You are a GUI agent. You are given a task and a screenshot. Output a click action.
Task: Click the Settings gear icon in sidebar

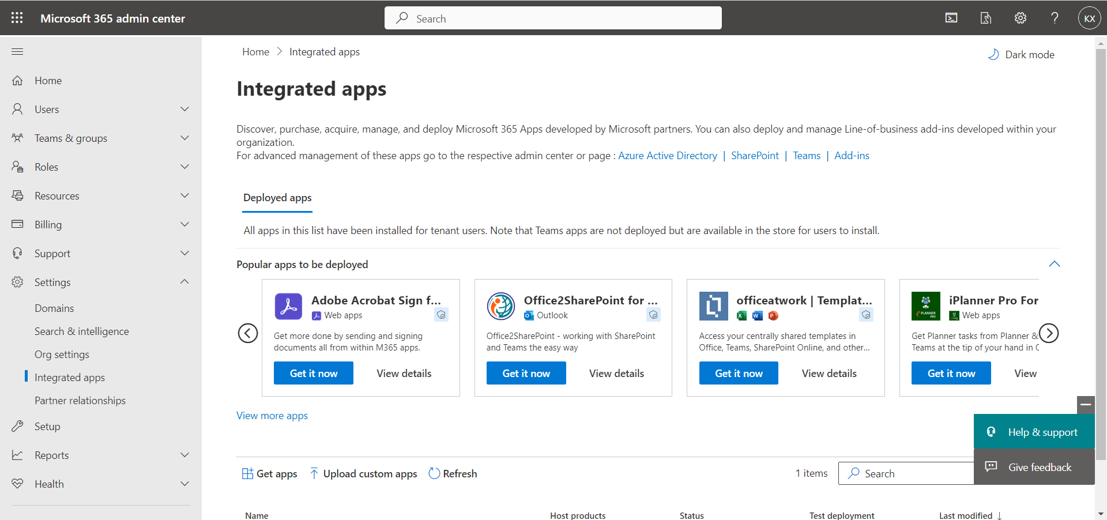click(x=18, y=282)
